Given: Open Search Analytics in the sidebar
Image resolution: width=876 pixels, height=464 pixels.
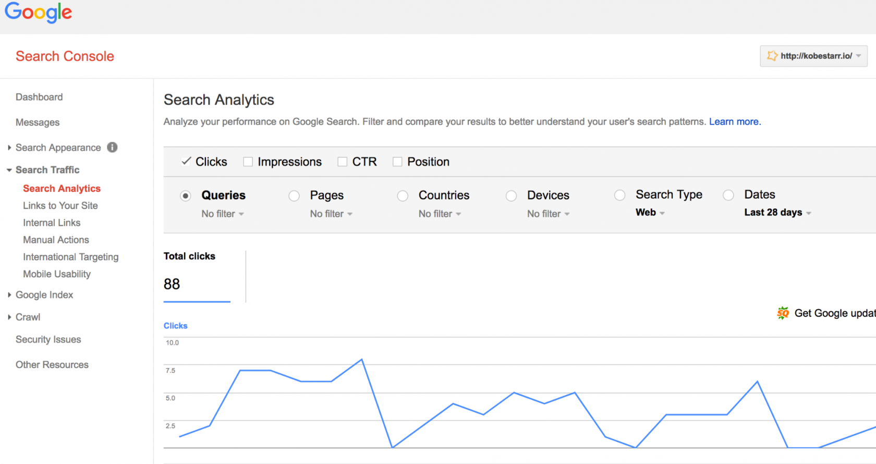Looking at the screenshot, I should coord(62,188).
